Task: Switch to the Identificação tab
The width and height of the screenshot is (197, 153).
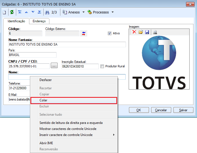Action: 16,21
